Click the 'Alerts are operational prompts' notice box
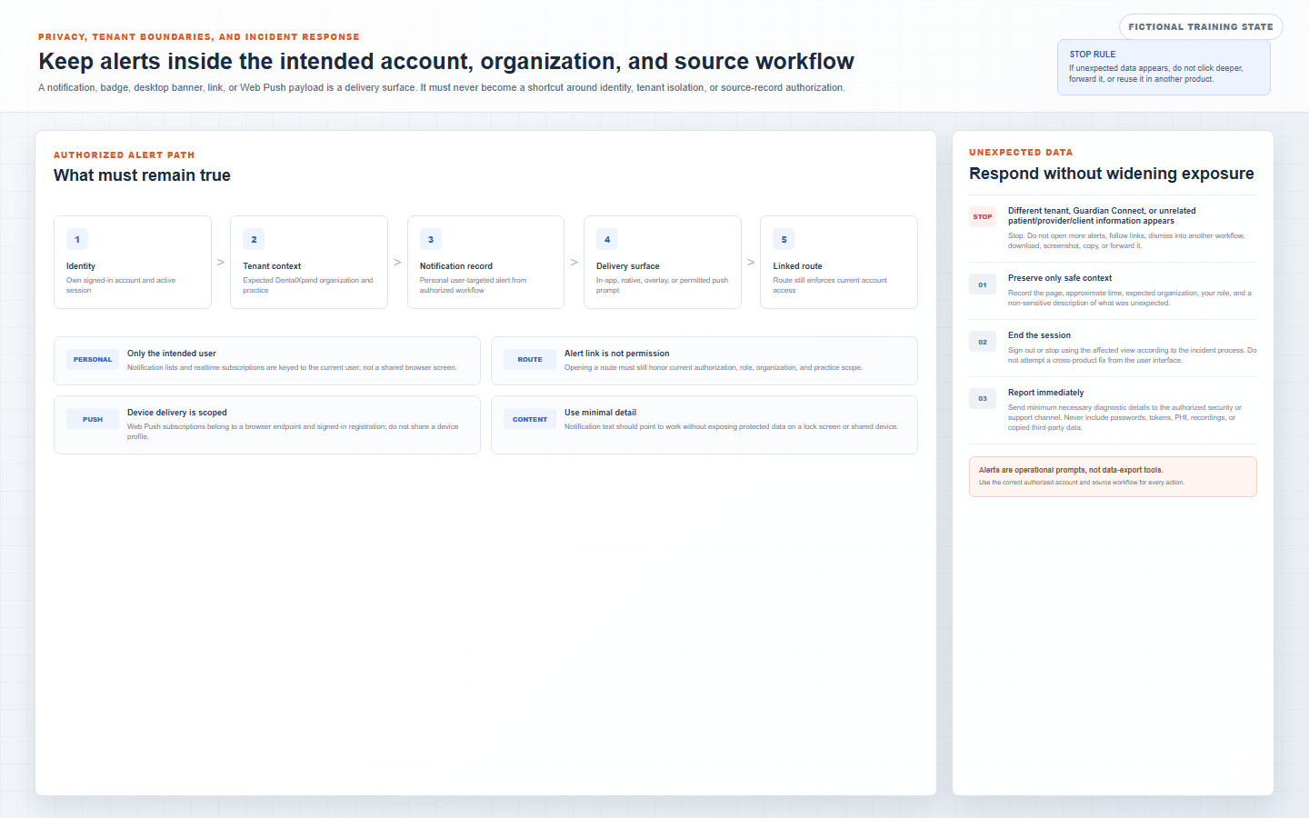The image size is (1309, 818). pyautogui.click(x=1113, y=476)
